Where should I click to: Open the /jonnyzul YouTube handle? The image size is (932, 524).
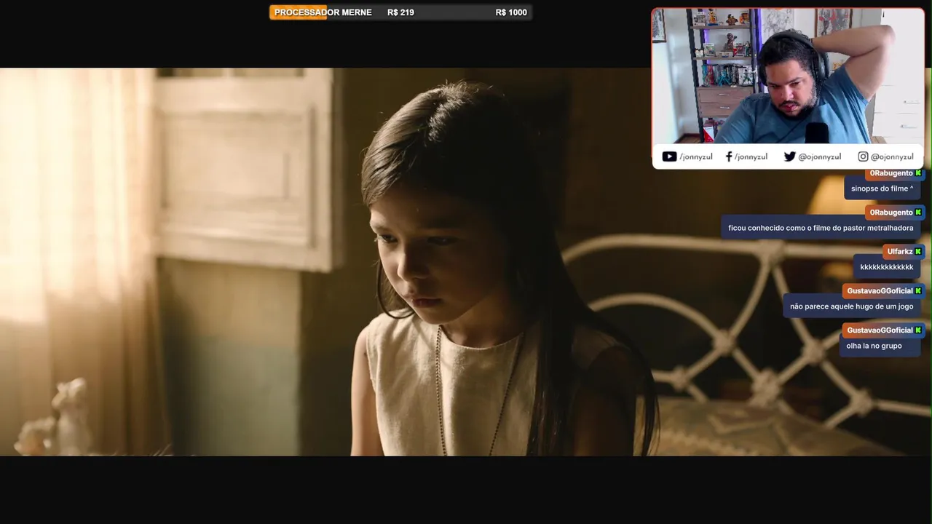(x=696, y=156)
